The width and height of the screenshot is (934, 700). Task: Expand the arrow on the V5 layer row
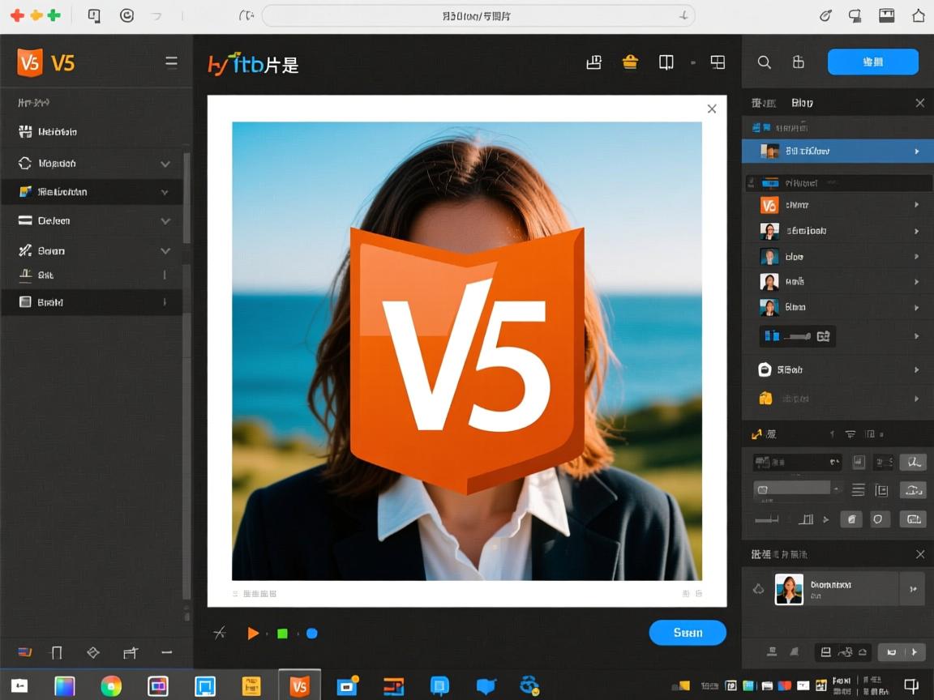tap(917, 206)
